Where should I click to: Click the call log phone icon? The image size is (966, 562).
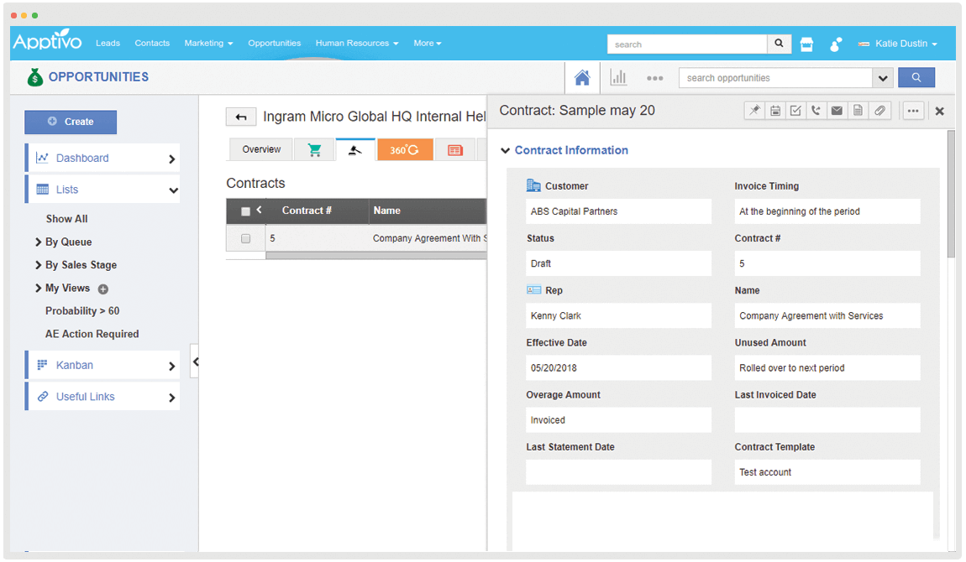pos(816,111)
